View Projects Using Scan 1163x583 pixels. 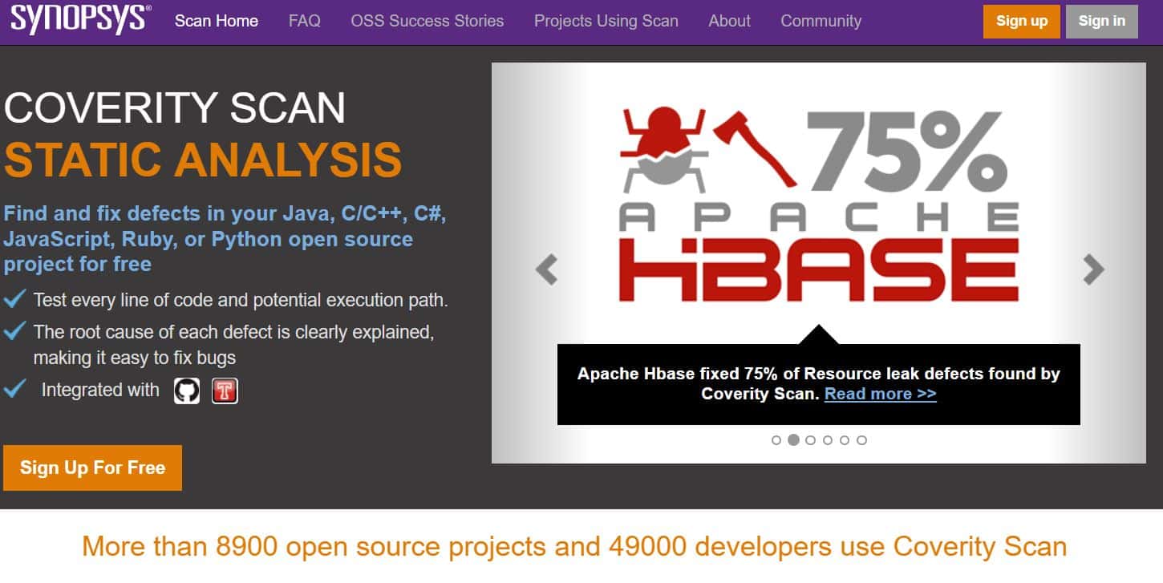[x=606, y=21]
